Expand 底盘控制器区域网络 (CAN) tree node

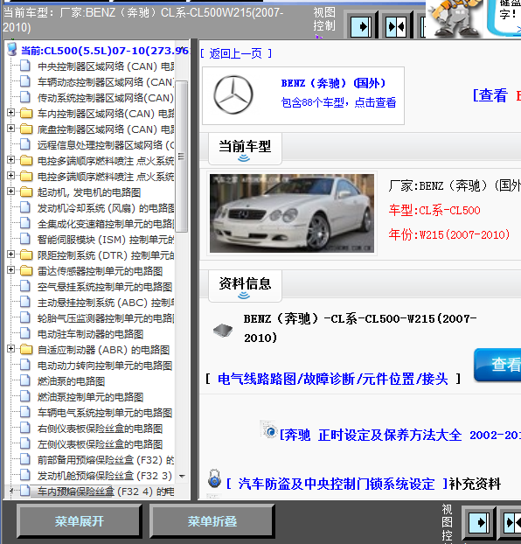click(10, 129)
